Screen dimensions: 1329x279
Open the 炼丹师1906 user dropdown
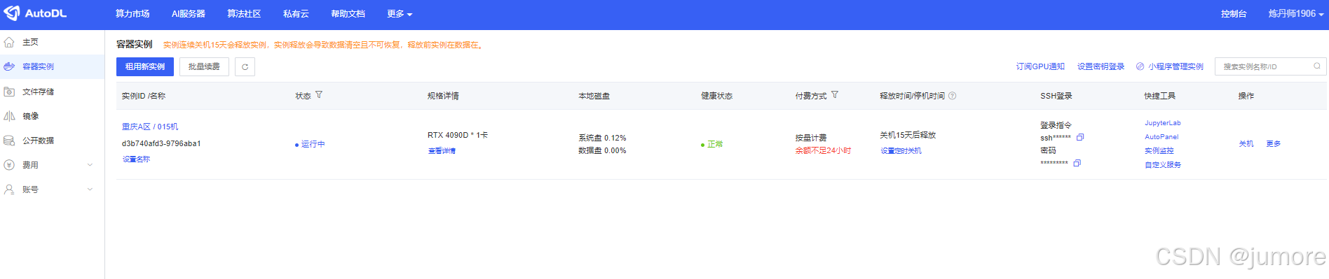[1296, 14]
